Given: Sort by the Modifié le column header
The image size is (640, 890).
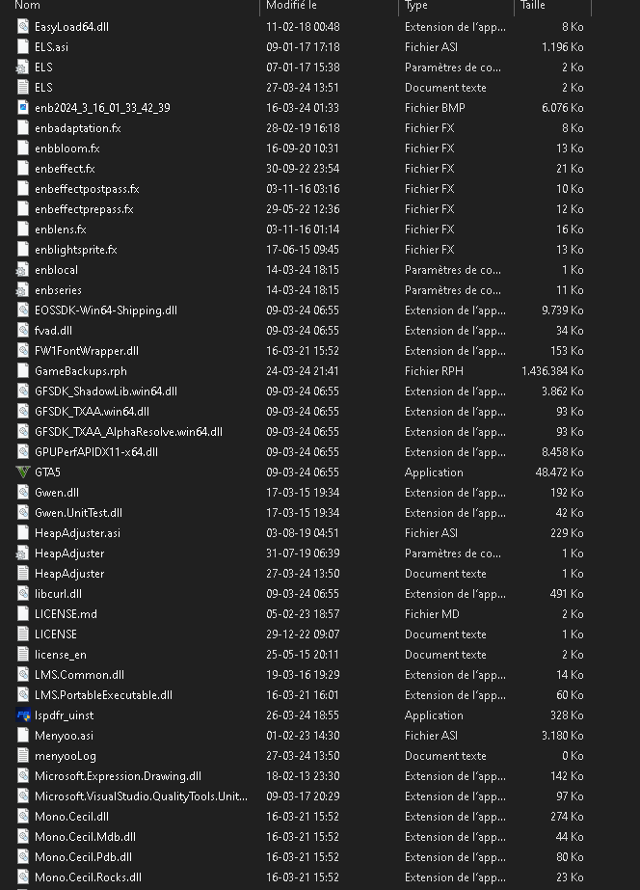Looking at the screenshot, I should [291, 6].
